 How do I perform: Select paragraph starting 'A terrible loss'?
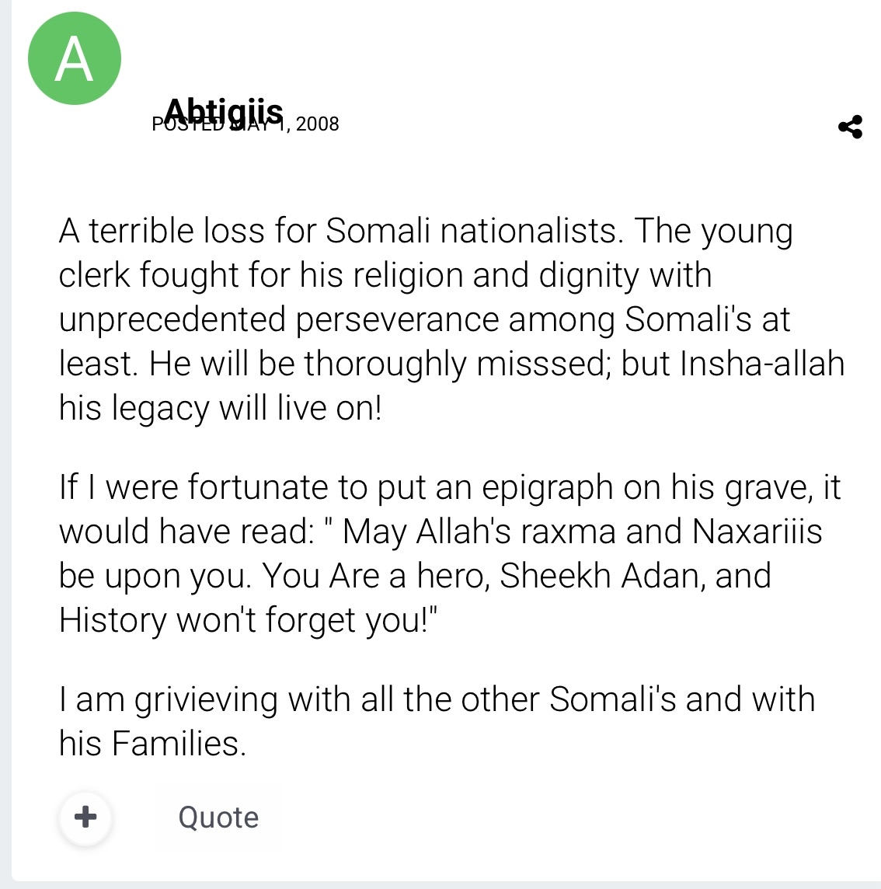click(x=452, y=319)
